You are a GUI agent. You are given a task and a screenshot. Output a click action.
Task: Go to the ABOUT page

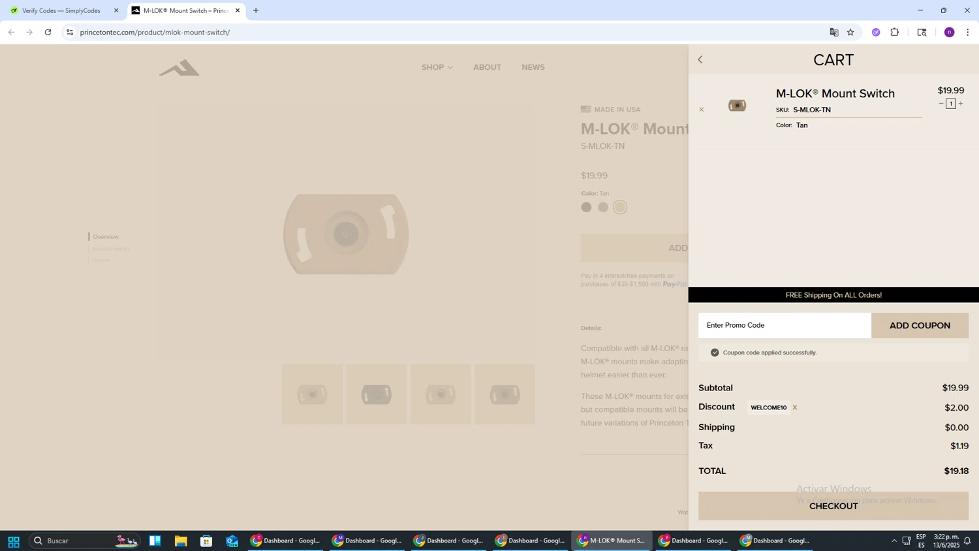click(487, 67)
